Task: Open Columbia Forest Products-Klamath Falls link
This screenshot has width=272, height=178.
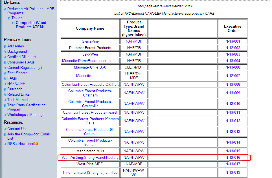Action: 90,121
